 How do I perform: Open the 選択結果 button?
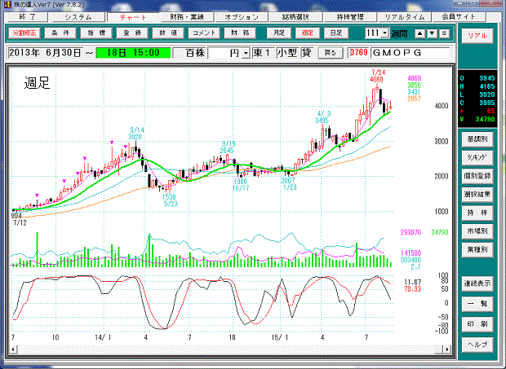[x=477, y=195]
